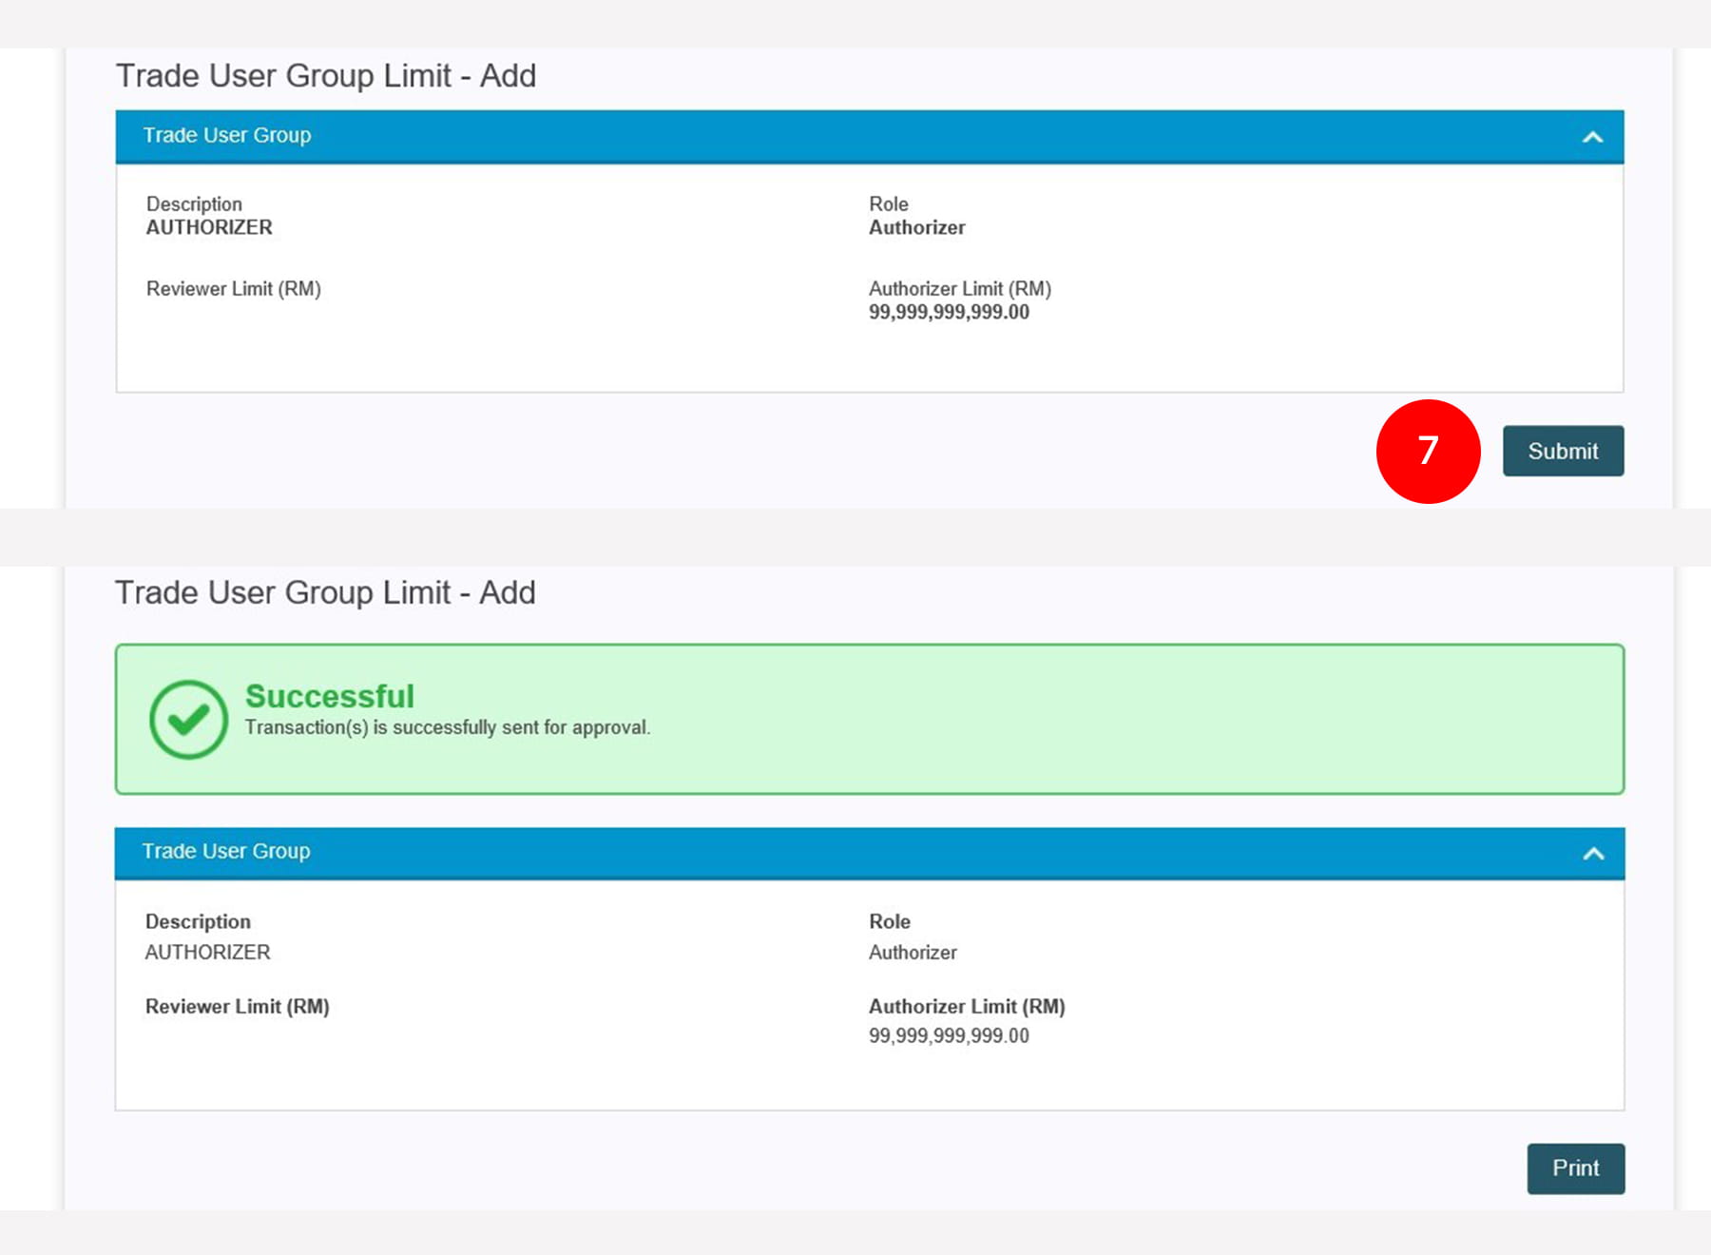Click bold Reviewer Limit (RM) label on success page

[x=237, y=1007]
